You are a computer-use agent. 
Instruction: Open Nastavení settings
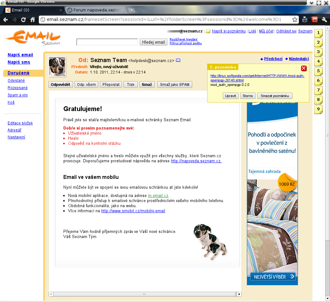pyautogui.click(x=17, y=137)
